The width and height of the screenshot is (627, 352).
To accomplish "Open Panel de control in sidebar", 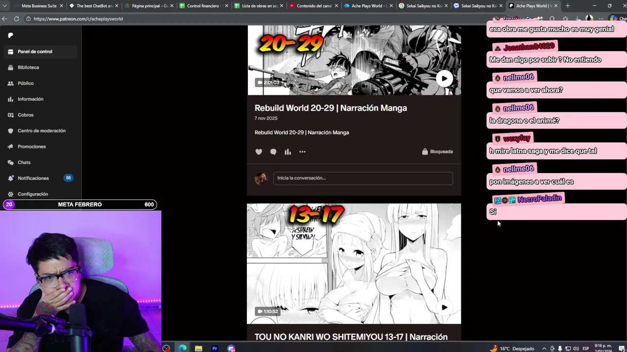I will (40, 51).
